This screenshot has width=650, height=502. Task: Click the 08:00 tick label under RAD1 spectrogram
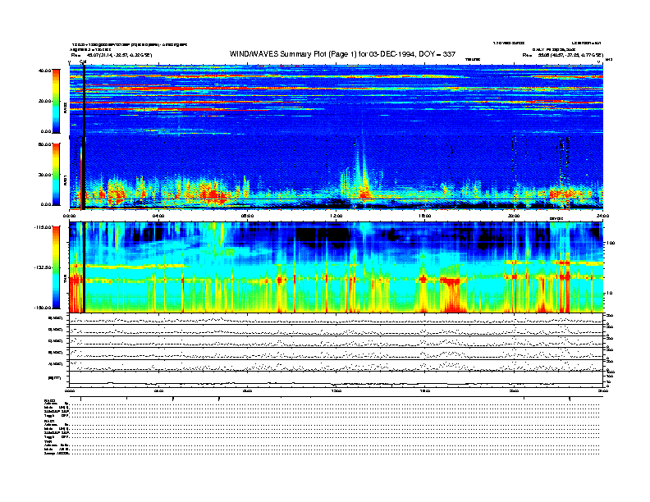(x=247, y=216)
